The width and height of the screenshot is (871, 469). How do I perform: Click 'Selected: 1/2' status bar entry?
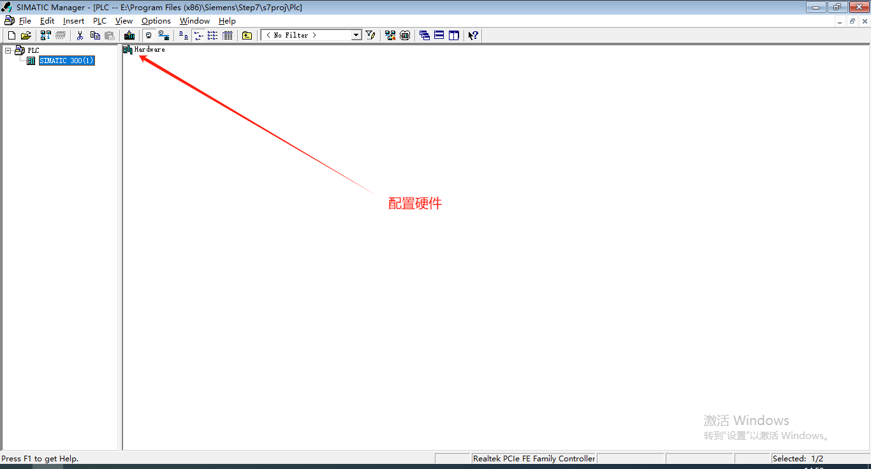(798, 458)
